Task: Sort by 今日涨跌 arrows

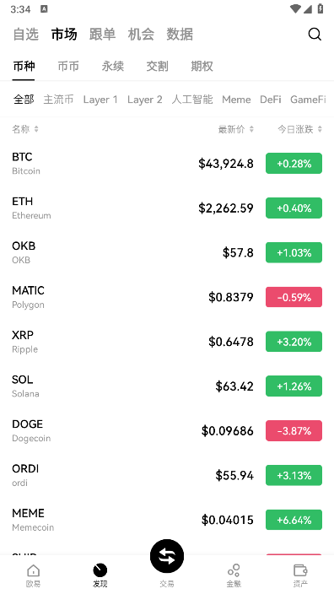Action: [x=320, y=129]
